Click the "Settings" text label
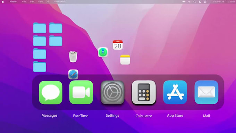Viewport: 236px width, 133px height. click(112, 116)
